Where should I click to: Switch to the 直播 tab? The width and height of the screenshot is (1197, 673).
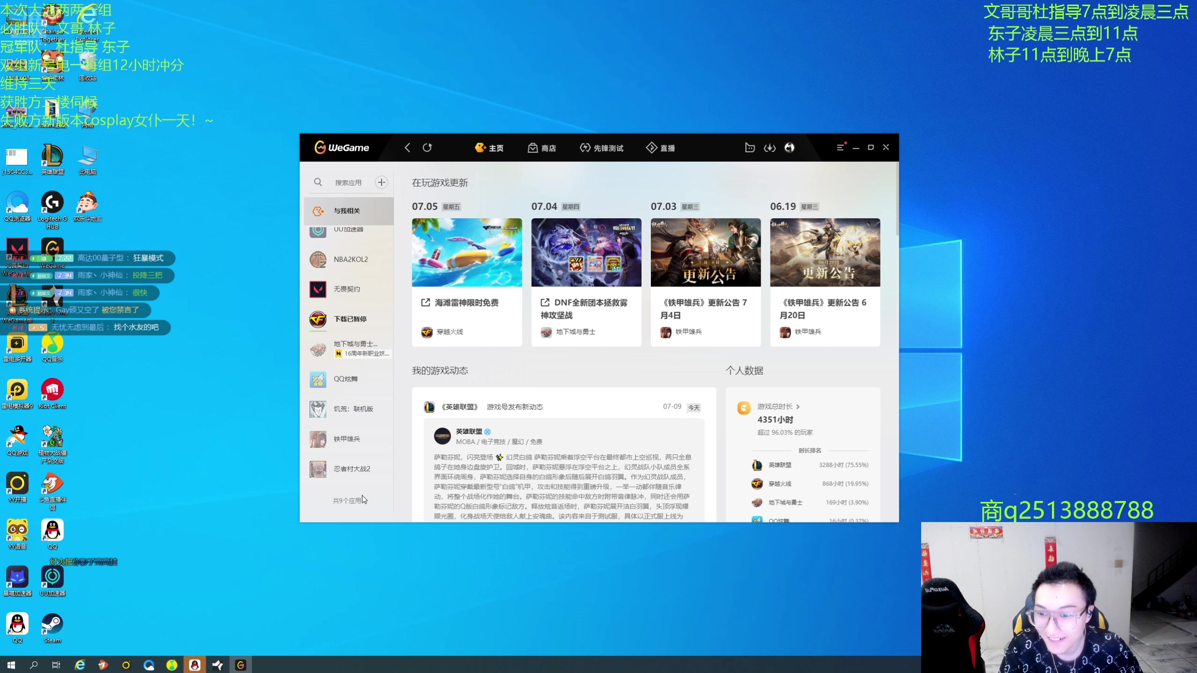[x=661, y=148]
